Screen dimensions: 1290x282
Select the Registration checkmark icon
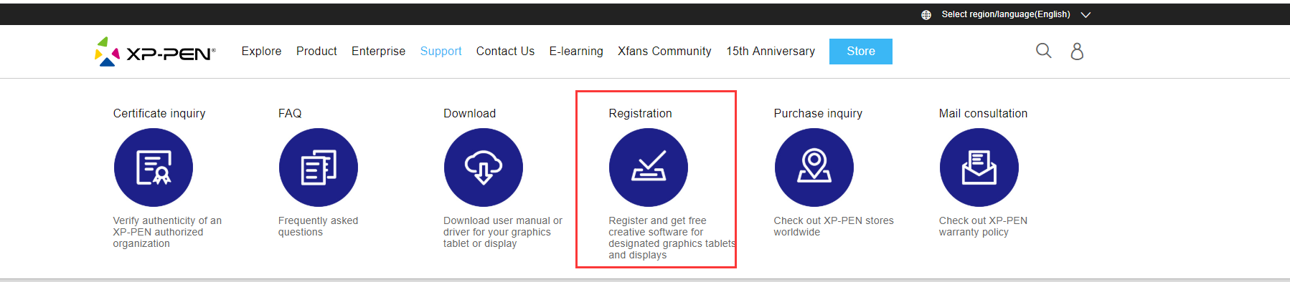point(649,167)
